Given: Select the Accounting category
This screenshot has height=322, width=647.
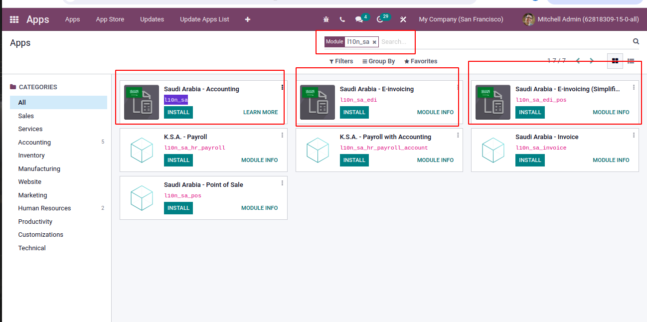Looking at the screenshot, I should click(59, 142).
